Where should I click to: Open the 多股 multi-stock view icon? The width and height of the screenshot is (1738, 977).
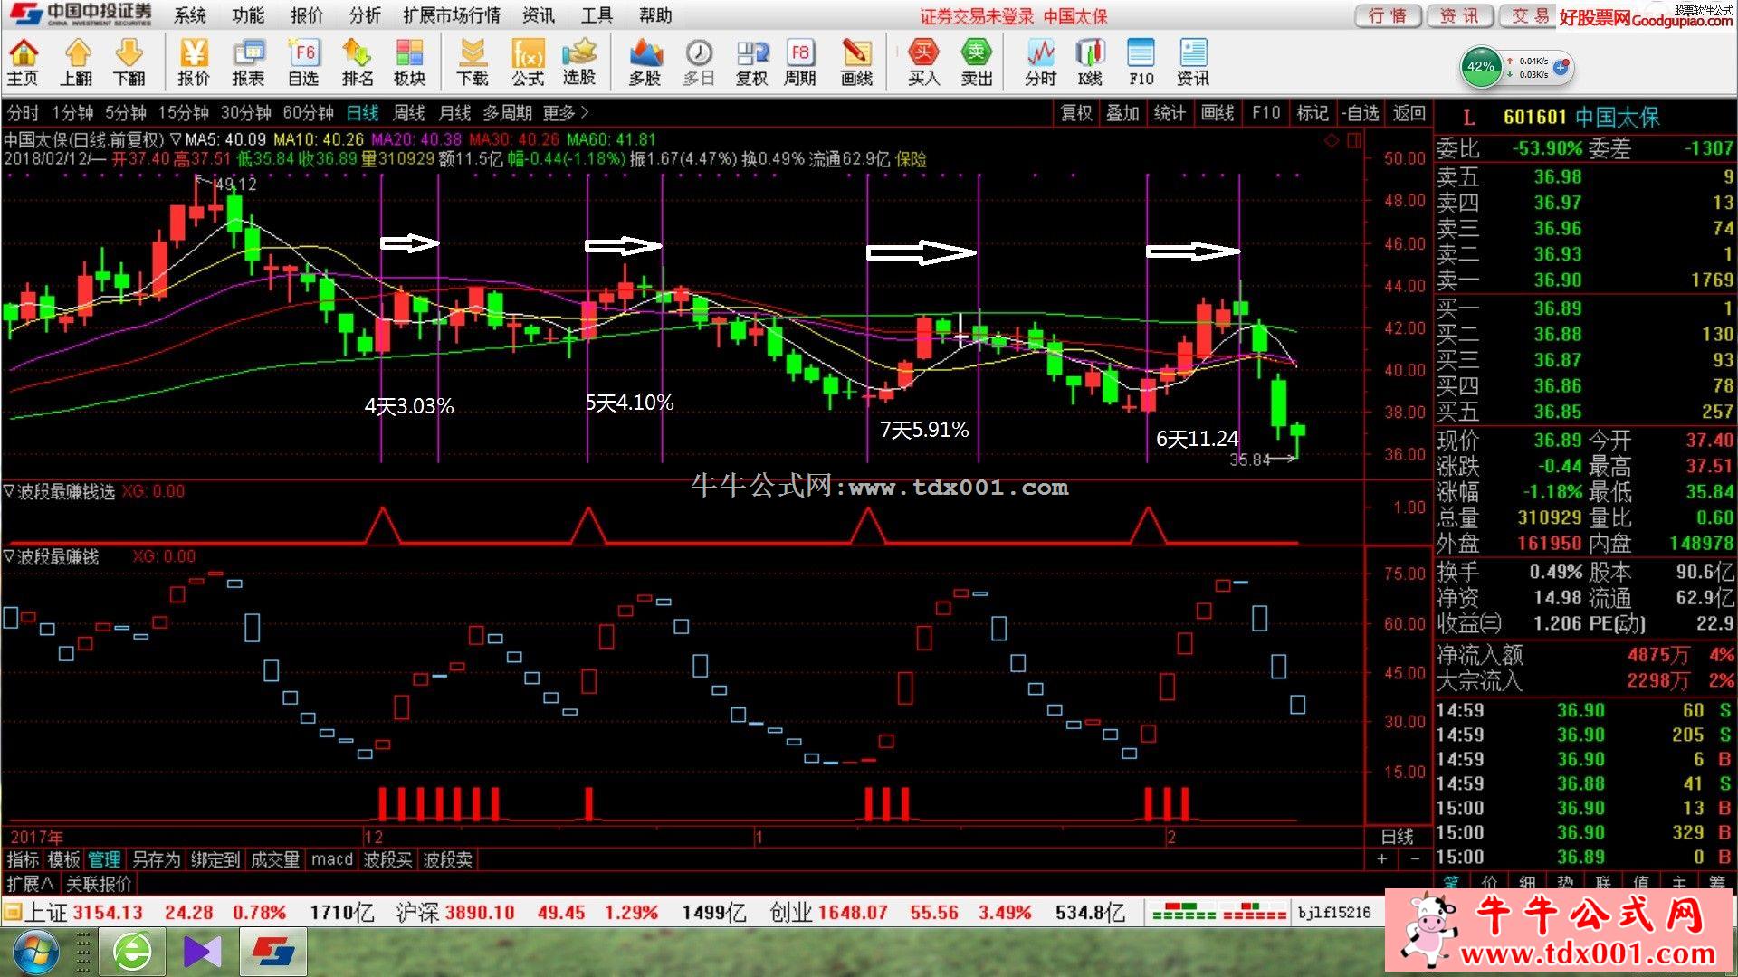click(645, 62)
